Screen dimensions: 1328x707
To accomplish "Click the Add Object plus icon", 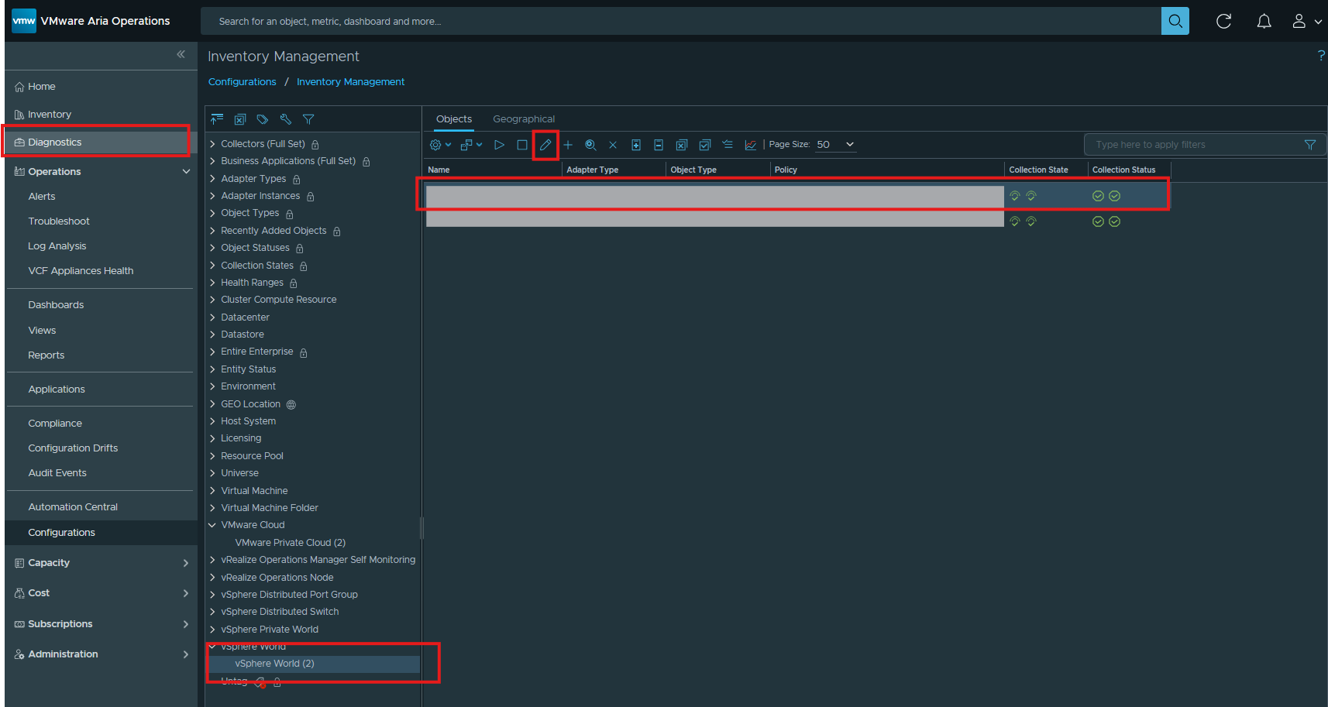I will click(x=568, y=145).
